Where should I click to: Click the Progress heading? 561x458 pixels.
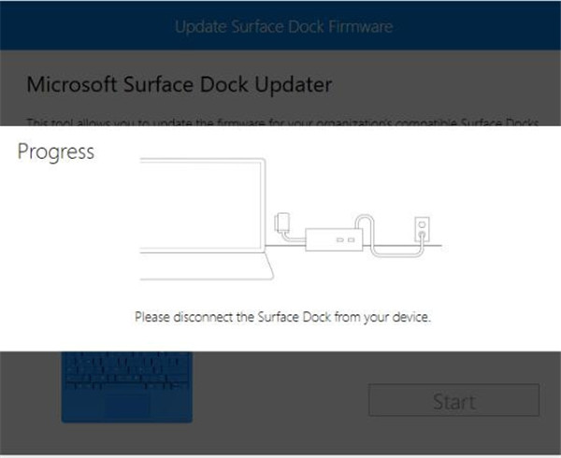[x=56, y=151]
